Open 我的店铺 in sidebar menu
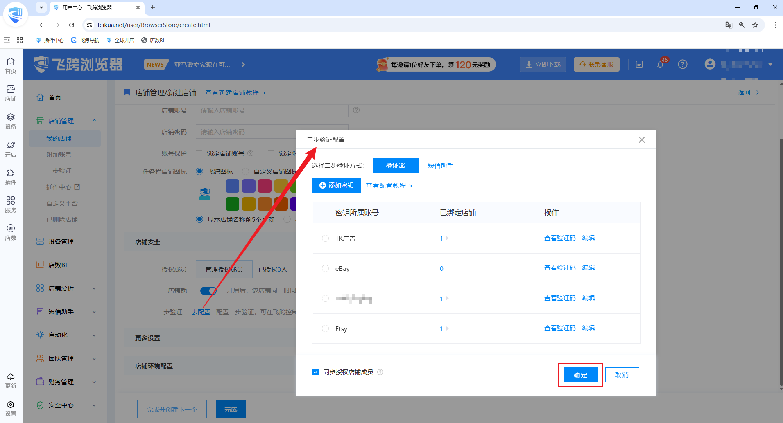 65,139
